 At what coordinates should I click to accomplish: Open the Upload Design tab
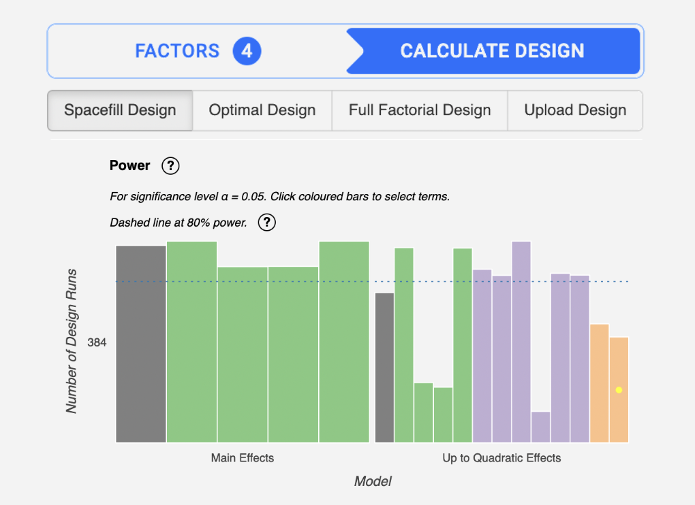[575, 110]
